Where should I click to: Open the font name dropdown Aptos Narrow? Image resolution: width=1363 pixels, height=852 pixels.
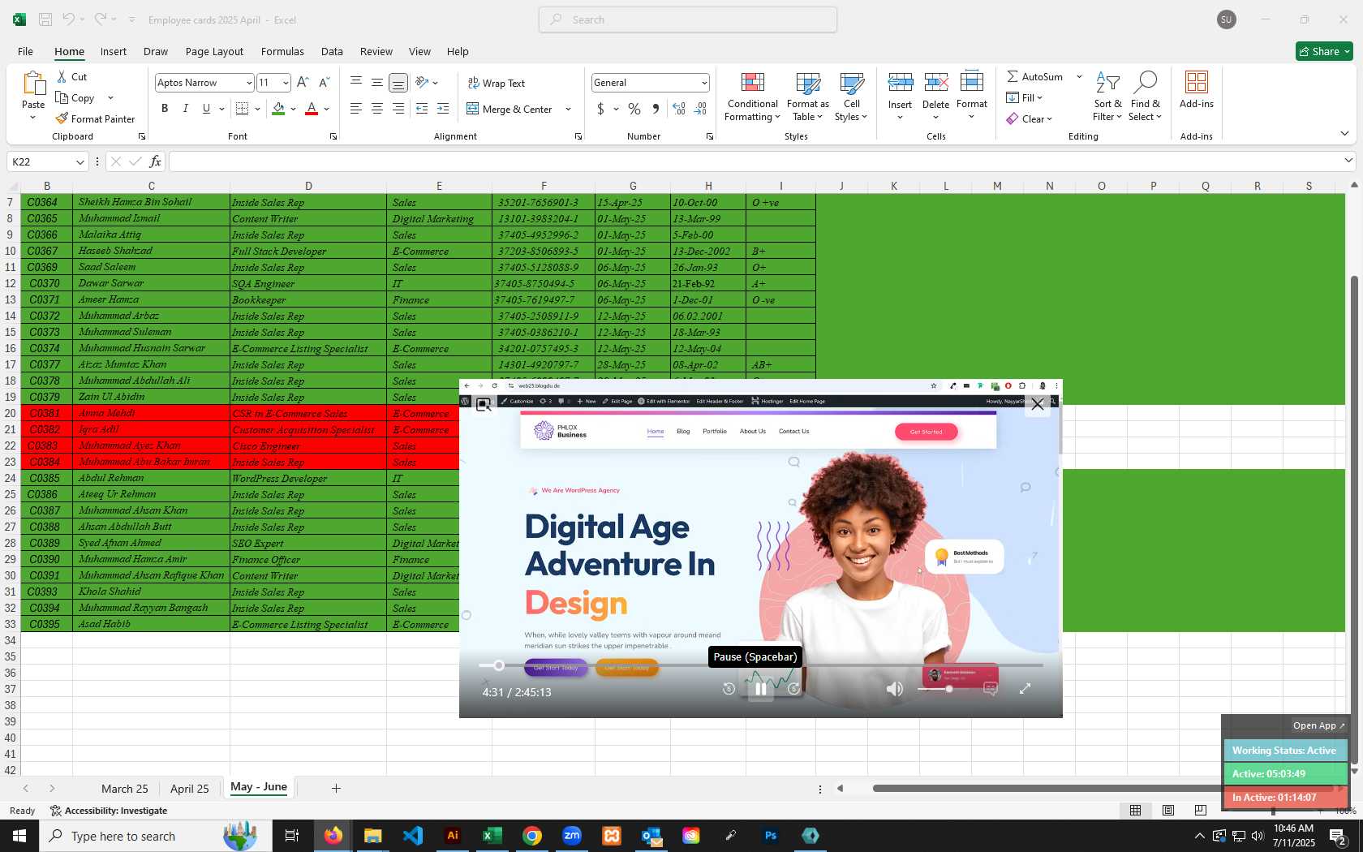coord(248,83)
